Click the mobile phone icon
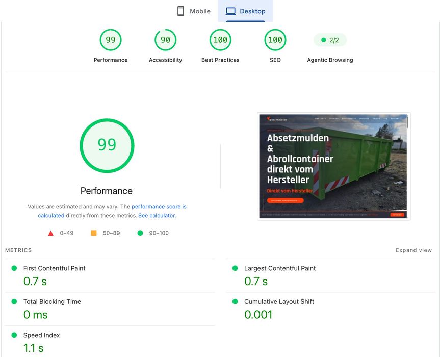This screenshot has width=440, height=357. [180, 11]
